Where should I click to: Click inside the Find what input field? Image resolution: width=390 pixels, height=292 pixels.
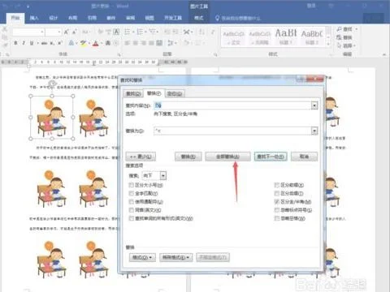click(232, 105)
